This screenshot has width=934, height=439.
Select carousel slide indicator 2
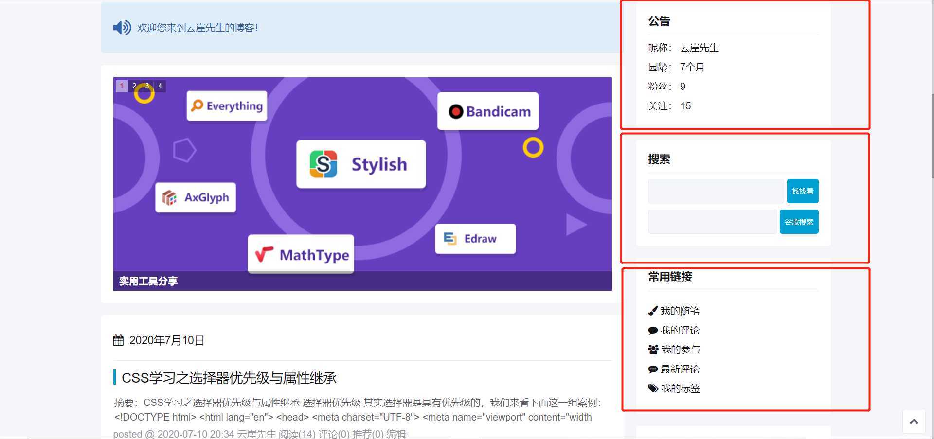pos(134,86)
